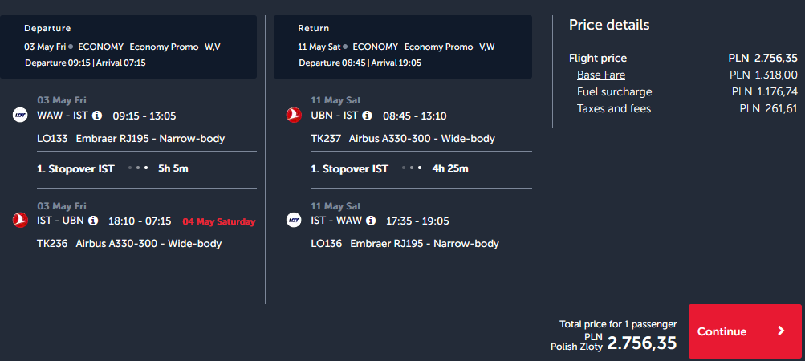The width and height of the screenshot is (805, 361).
Task: Click the Fuel surcharge price row
Action: [687, 92]
